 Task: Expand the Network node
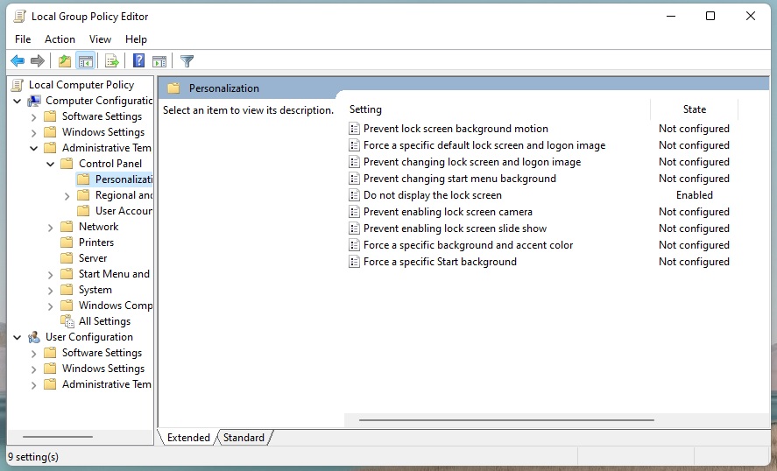pyautogui.click(x=51, y=228)
